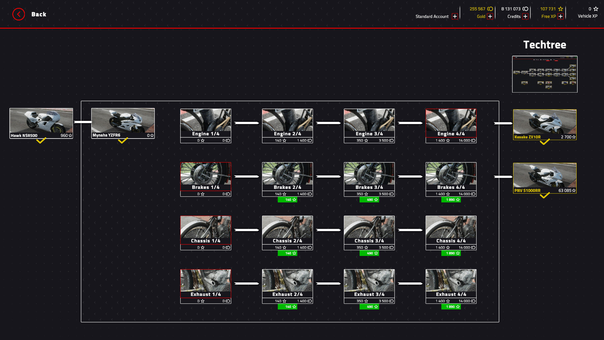Select the Engine 4/4 upgrade node
The image size is (604, 340).
(x=451, y=124)
